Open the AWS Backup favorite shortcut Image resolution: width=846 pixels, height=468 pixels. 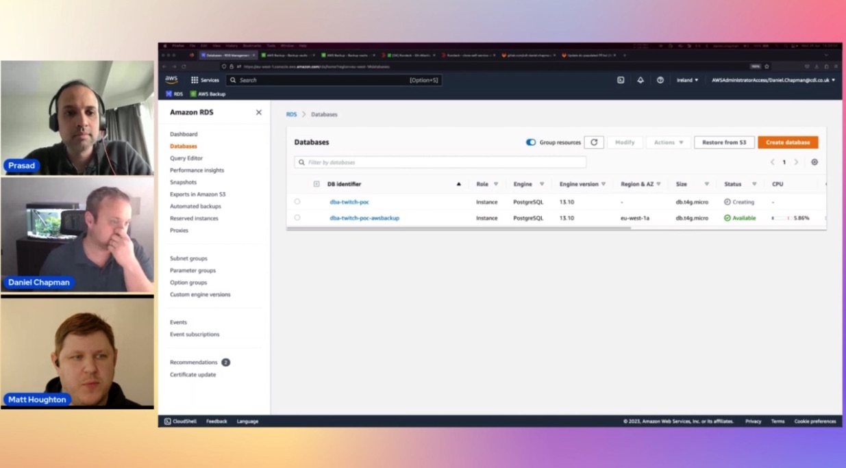coord(208,94)
